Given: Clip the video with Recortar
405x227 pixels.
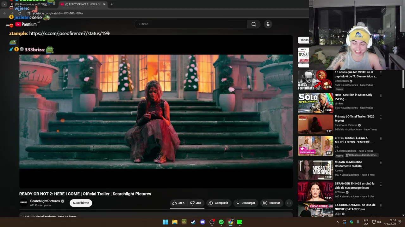Looking at the screenshot, I should click(x=271, y=203).
